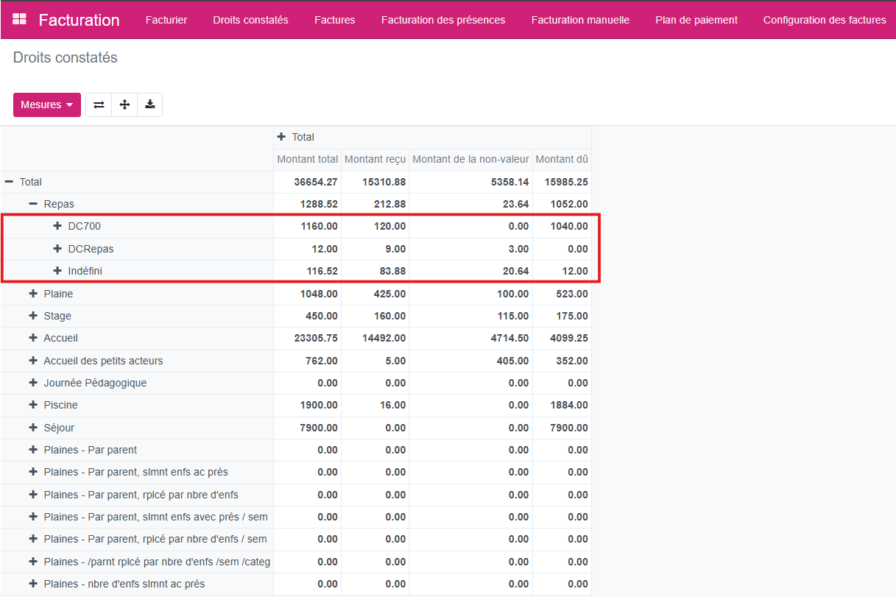This screenshot has height=597, width=896.
Task: Open the apps grid menu icon
Action: click(x=20, y=19)
